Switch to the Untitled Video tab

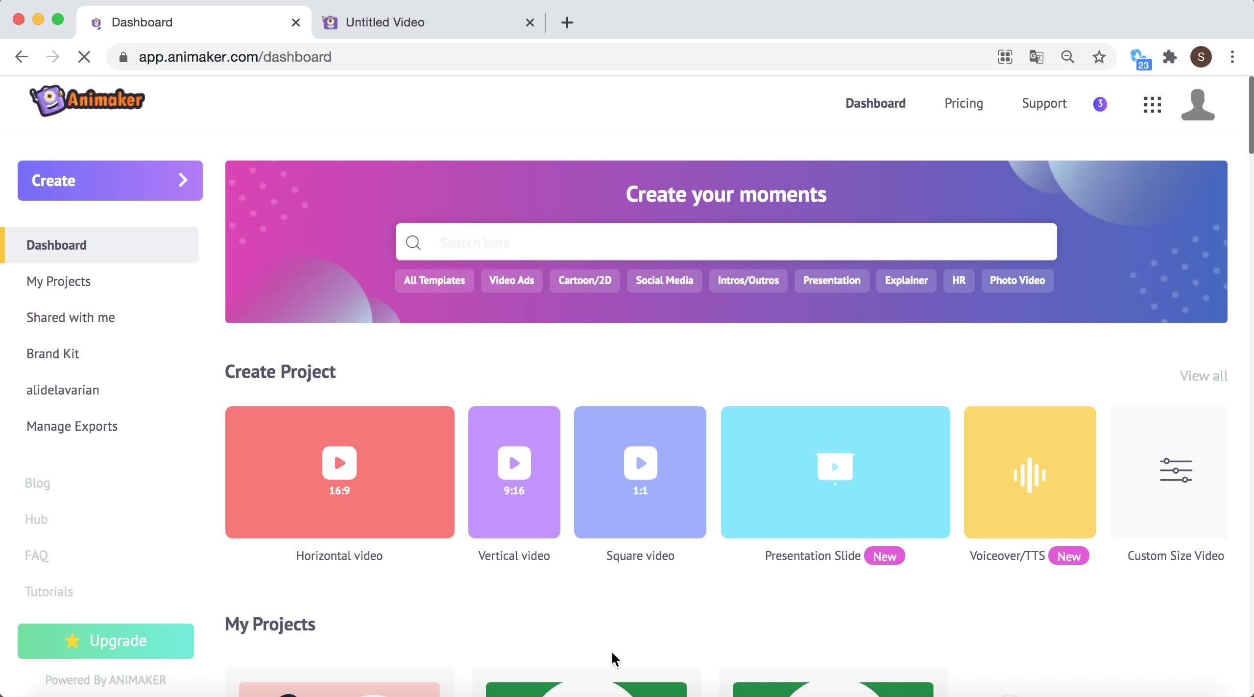(x=385, y=23)
